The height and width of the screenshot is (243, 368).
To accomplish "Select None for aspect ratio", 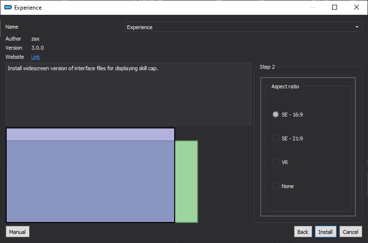I will click(x=283, y=186).
